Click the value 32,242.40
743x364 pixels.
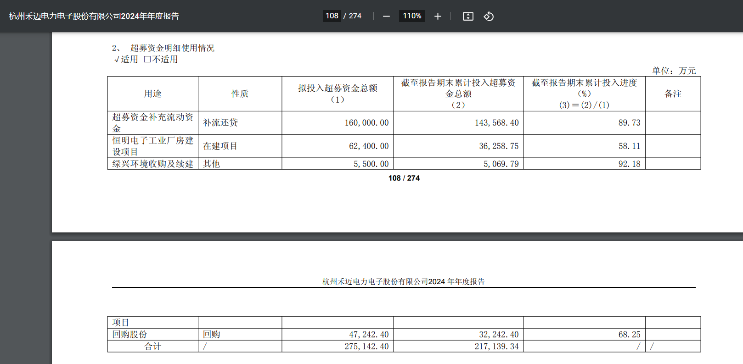click(499, 335)
